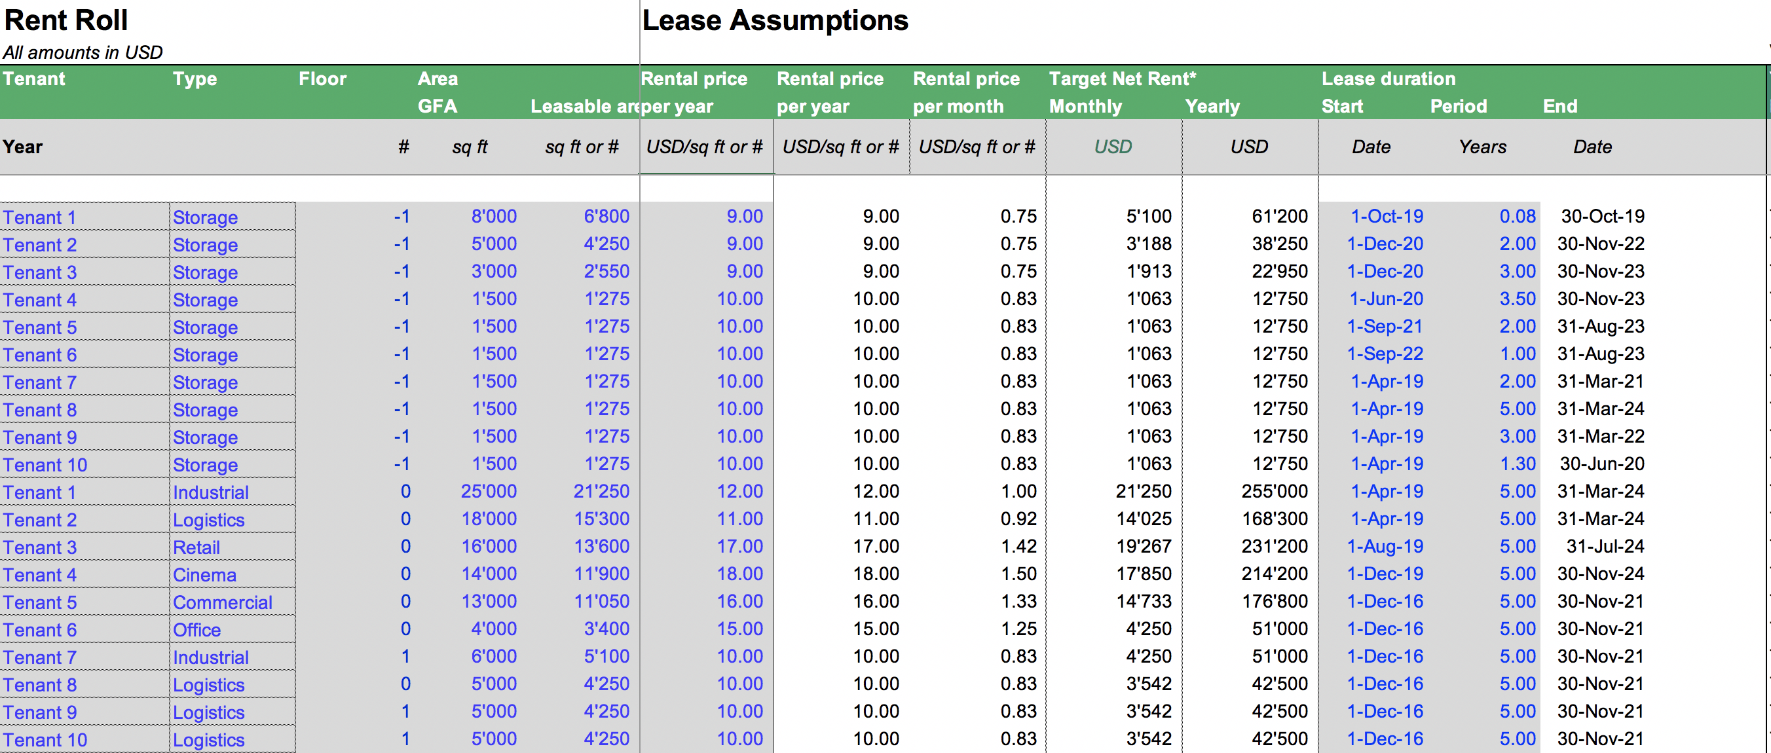Select the 'Type' column header
Image resolution: width=1771 pixels, height=753 pixels.
[x=195, y=79]
